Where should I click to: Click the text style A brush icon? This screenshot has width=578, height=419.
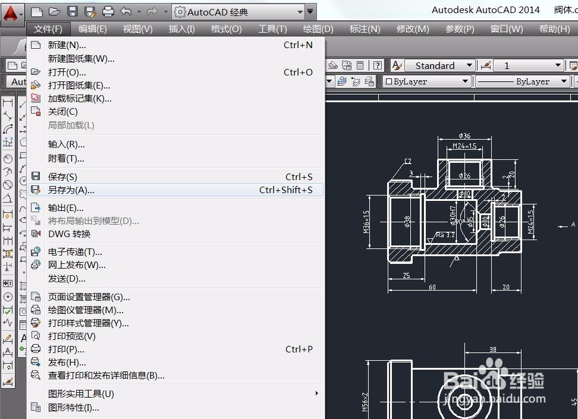point(397,65)
